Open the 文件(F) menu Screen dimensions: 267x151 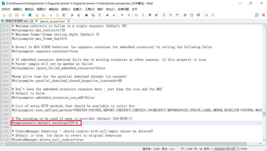[6, 9]
